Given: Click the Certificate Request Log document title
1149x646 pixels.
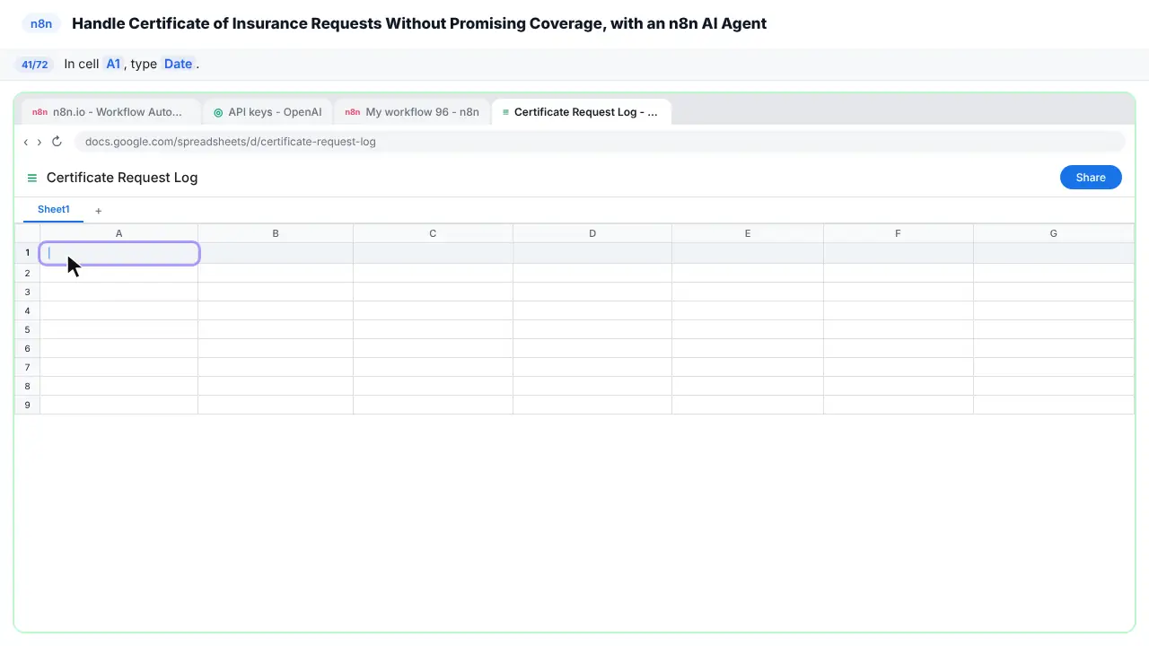Looking at the screenshot, I should click(x=122, y=178).
